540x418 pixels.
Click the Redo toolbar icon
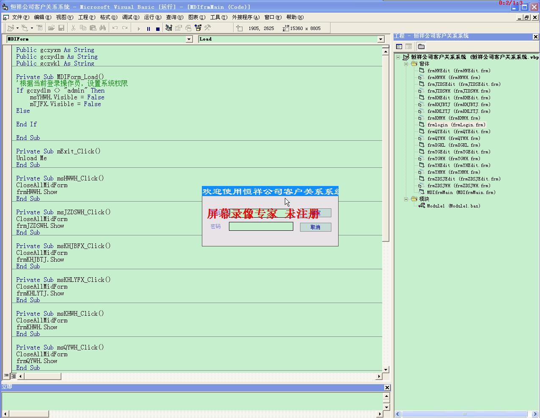(125, 28)
